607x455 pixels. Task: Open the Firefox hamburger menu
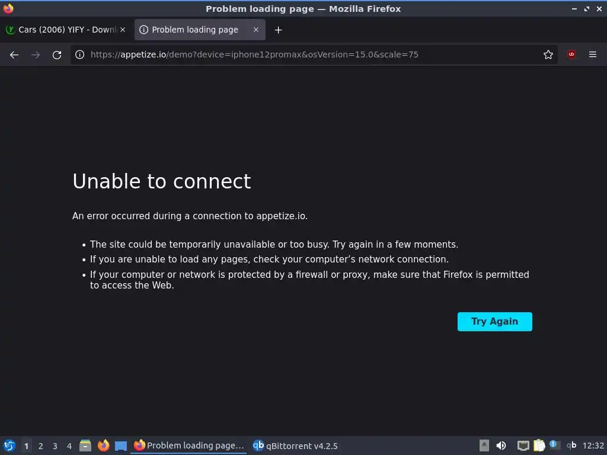pos(593,55)
